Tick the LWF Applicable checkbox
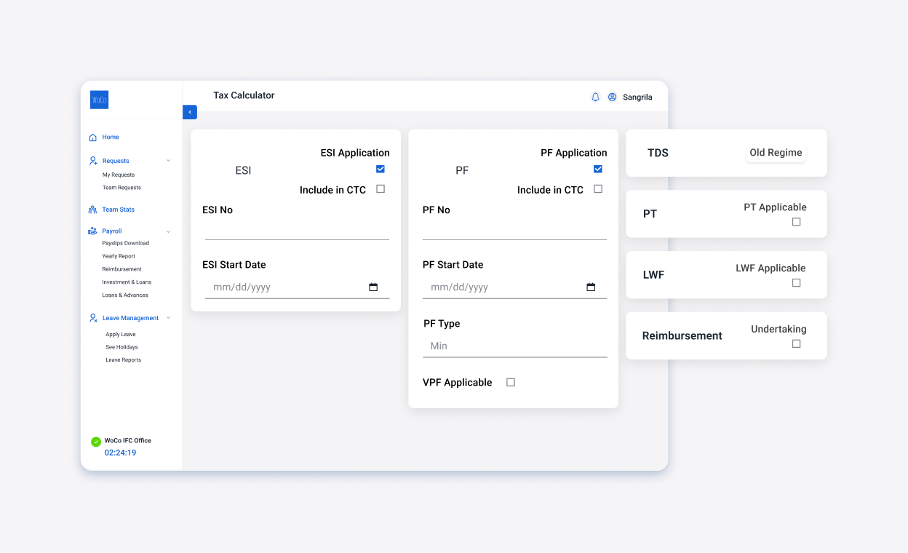The height and width of the screenshot is (553, 908). click(796, 283)
